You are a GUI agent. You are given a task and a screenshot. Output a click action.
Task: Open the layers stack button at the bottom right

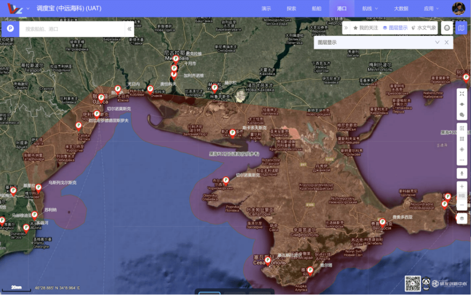(x=462, y=218)
